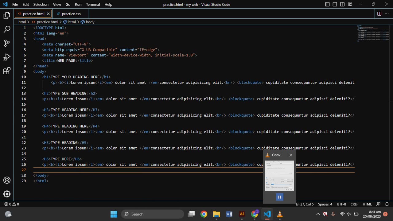Open the notifications bell icon
Viewport: 393px width, 221px height.
point(387,204)
